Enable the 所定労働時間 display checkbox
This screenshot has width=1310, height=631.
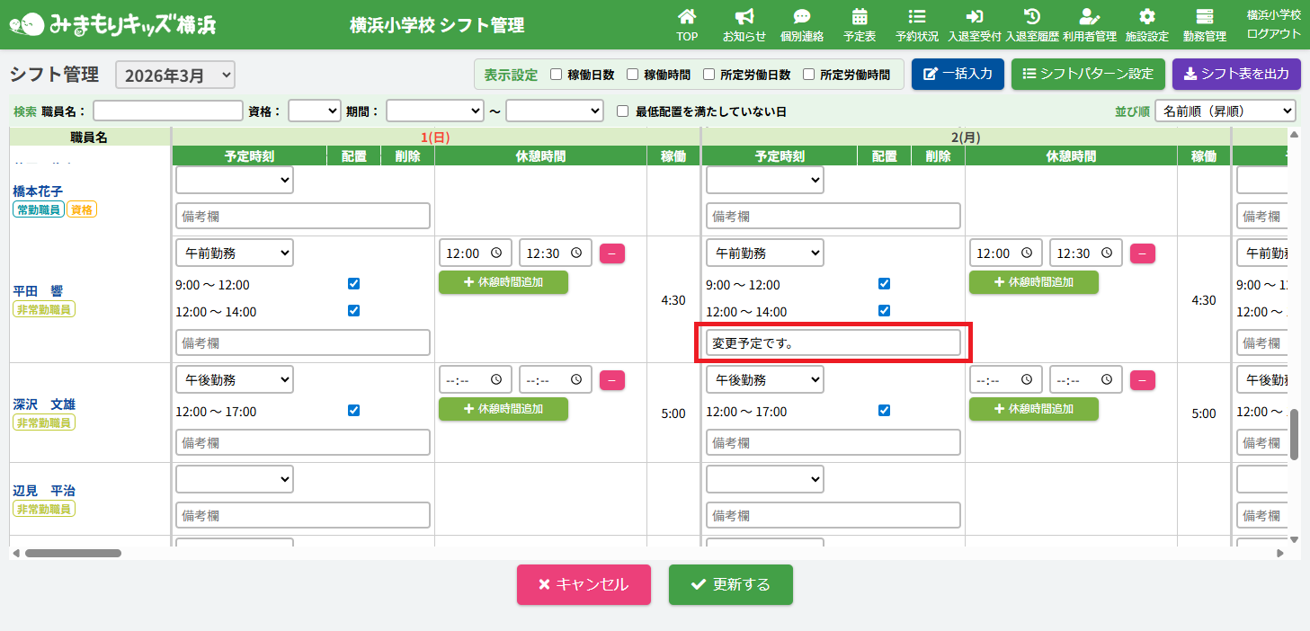point(808,75)
